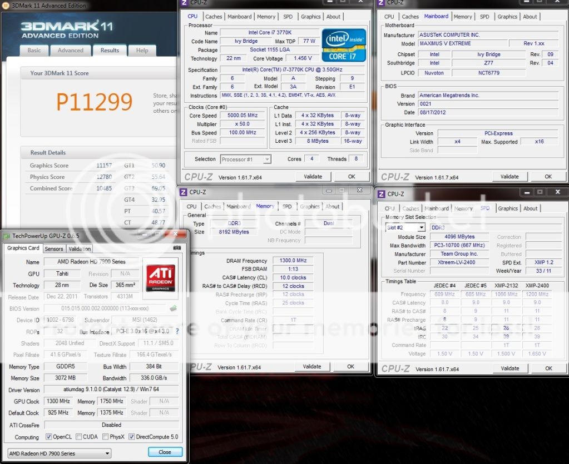Click the BIOS save chip icon in GPU-Z
The width and height of the screenshot is (569, 464).
(174, 308)
